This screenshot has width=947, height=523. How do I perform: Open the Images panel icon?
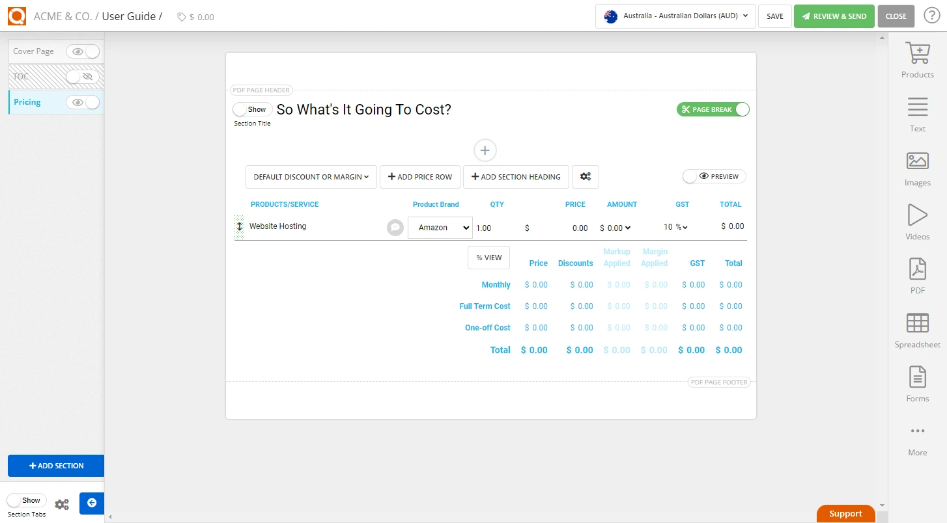coord(917,161)
